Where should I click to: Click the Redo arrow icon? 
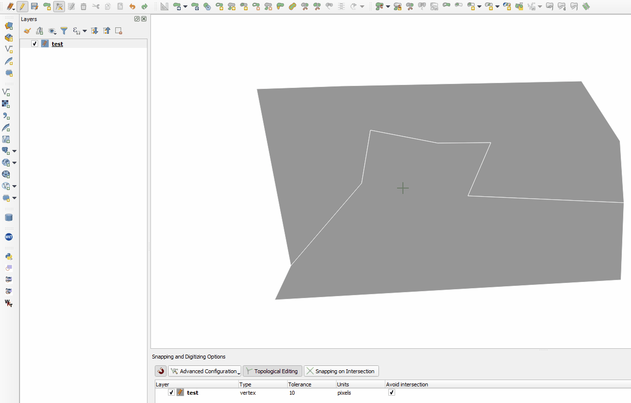pyautogui.click(x=144, y=6)
